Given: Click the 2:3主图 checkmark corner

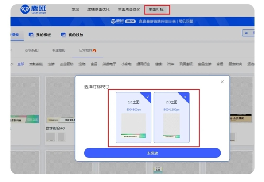Looking at the screenshot, I should (185, 97).
